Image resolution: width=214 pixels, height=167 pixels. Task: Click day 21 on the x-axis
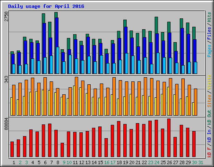point(138,162)
